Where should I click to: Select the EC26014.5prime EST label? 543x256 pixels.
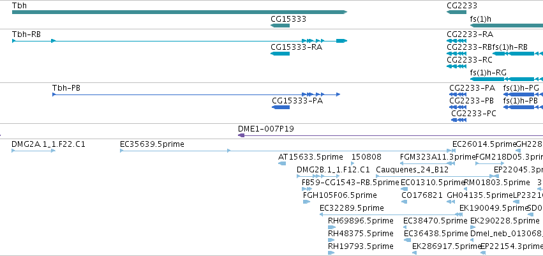pos(484,144)
